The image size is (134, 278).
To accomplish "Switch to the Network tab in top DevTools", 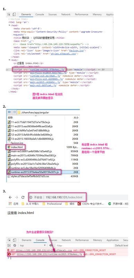I will tap(66, 14).
